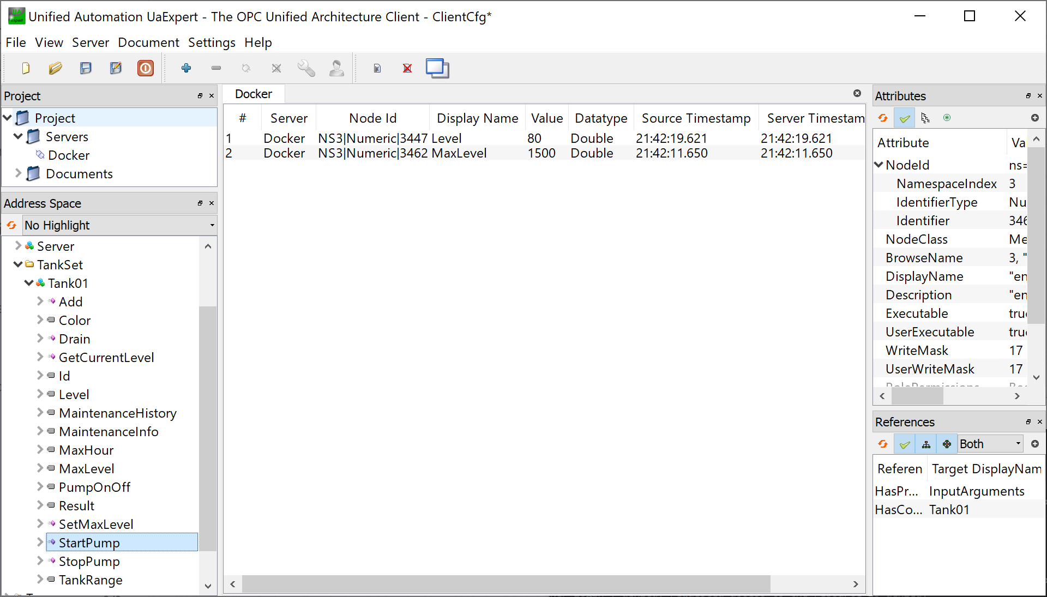
Task: Open a project with the folder icon
Action: coord(55,68)
